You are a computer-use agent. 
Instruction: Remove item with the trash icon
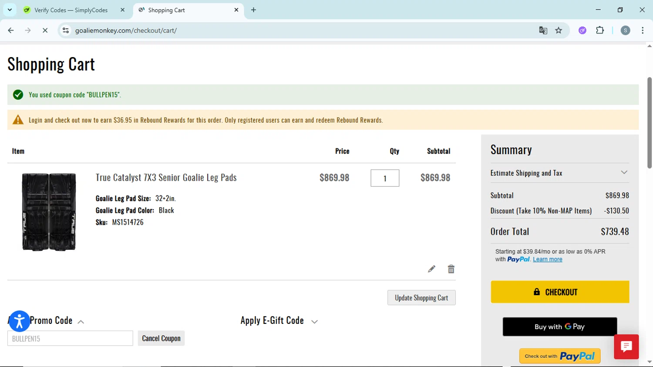[x=451, y=269]
